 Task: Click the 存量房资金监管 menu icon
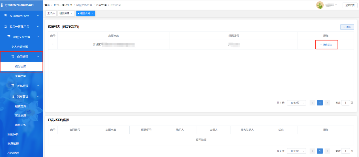coord(5,16)
